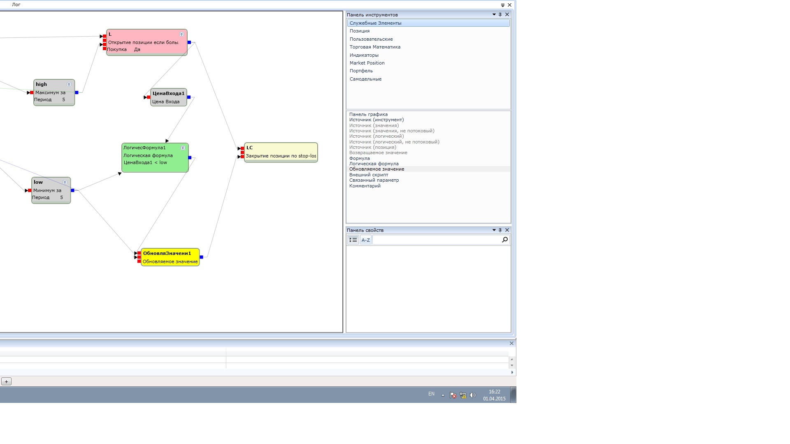Click the volume speaker tray icon
This screenshot has height=444, width=790.
pos(472,395)
